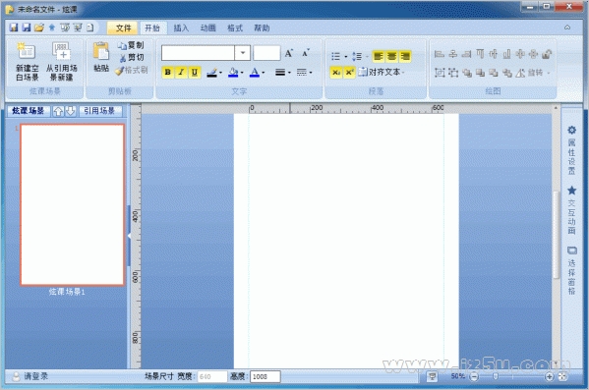The width and height of the screenshot is (589, 390).
Task: Open Selection Pane (选择窗格) side panel
Action: click(x=571, y=270)
